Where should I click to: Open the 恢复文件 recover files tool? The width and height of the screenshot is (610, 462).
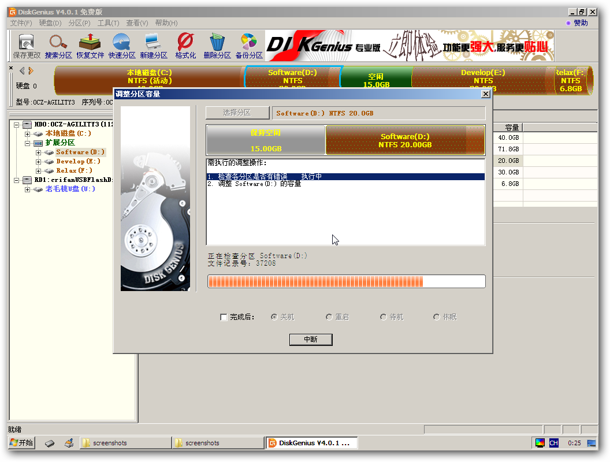pyautogui.click(x=90, y=46)
